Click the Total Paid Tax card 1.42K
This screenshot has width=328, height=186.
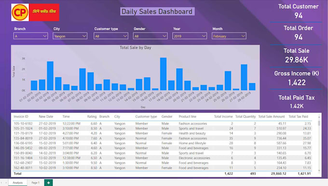click(x=297, y=102)
